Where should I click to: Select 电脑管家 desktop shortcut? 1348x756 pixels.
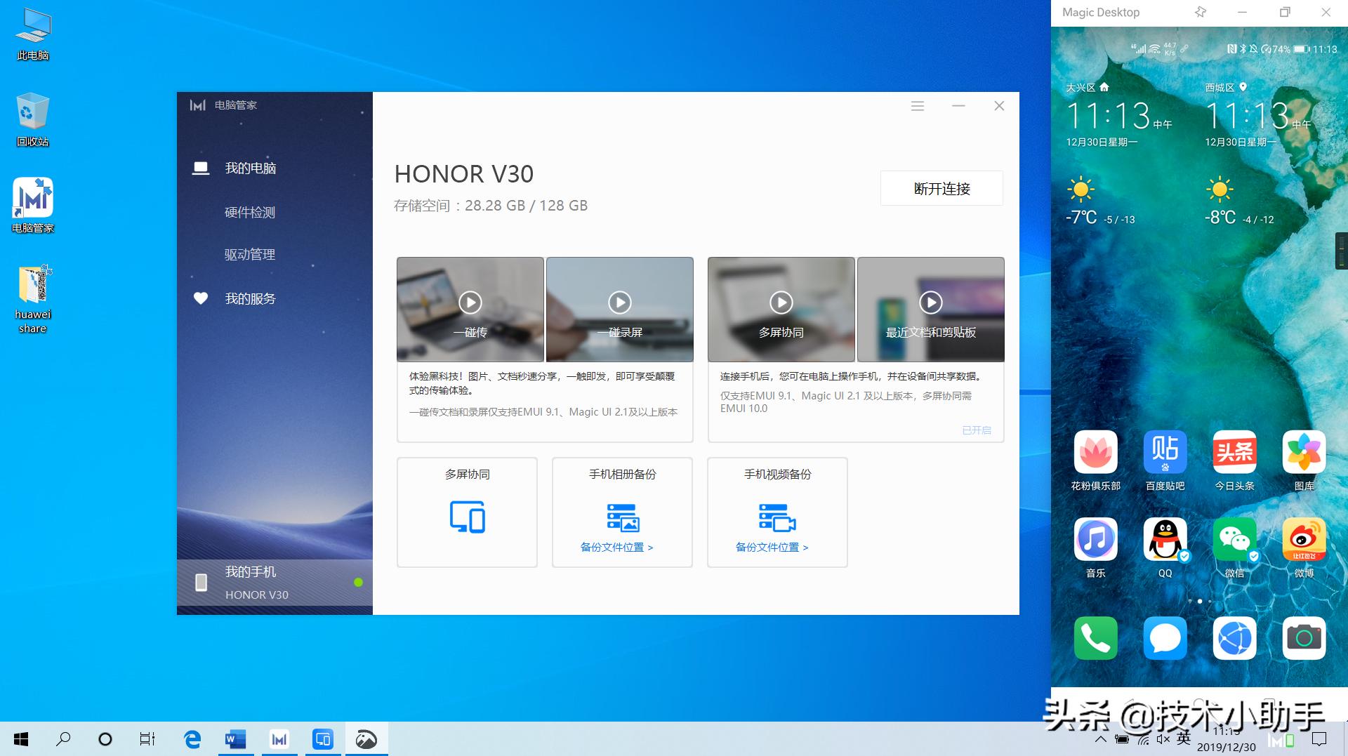[x=33, y=206]
